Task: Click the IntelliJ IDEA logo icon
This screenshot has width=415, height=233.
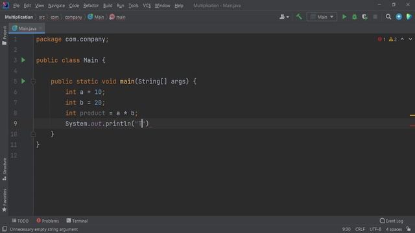Action: point(5,5)
